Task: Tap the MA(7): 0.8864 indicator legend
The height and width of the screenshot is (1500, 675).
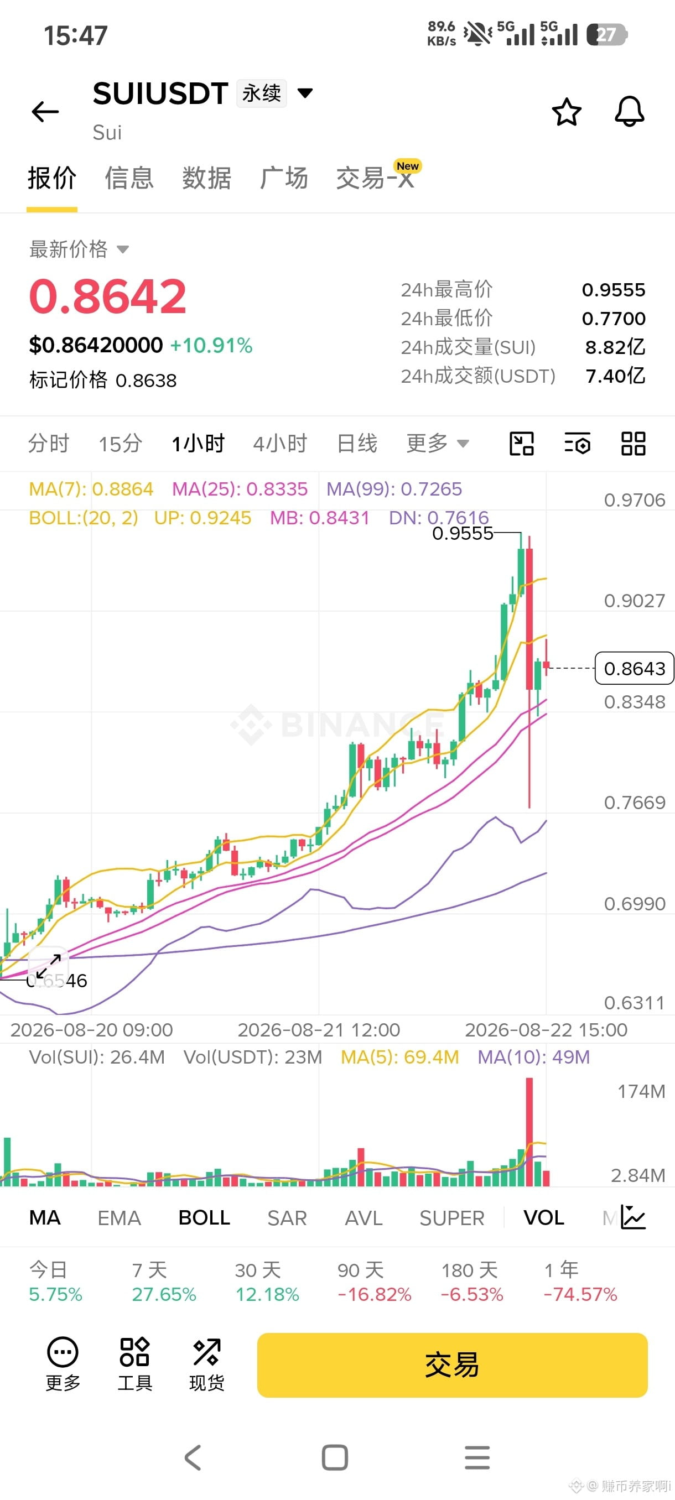Action: pos(91,489)
